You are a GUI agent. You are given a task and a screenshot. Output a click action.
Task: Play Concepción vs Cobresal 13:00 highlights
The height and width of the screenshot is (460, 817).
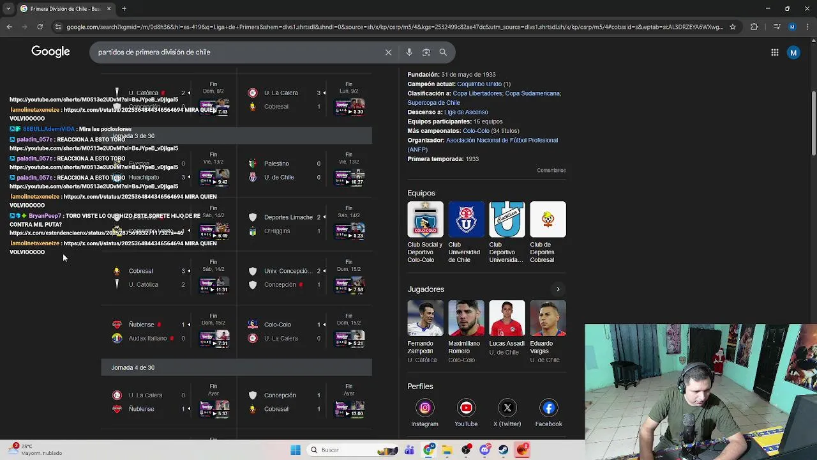coord(349,409)
